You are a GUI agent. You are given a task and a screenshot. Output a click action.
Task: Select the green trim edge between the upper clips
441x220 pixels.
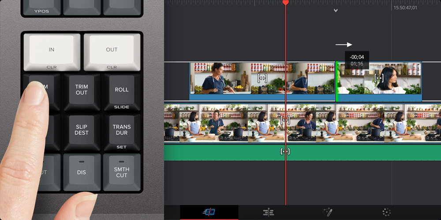(x=337, y=81)
